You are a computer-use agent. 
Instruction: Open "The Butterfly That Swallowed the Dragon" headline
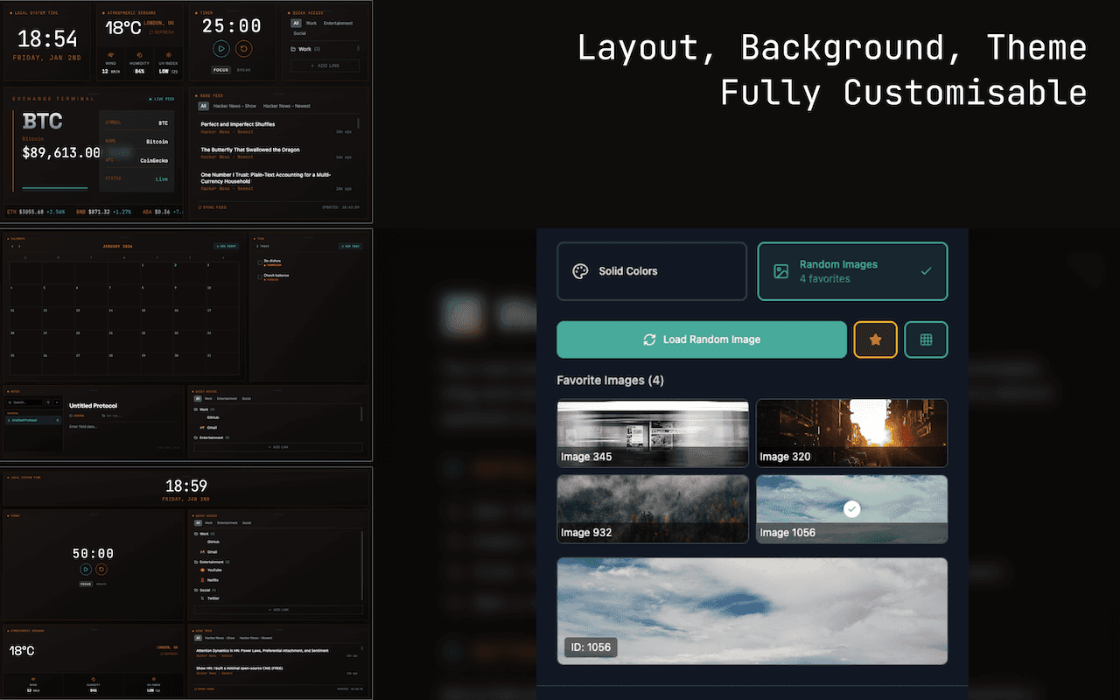pos(250,150)
